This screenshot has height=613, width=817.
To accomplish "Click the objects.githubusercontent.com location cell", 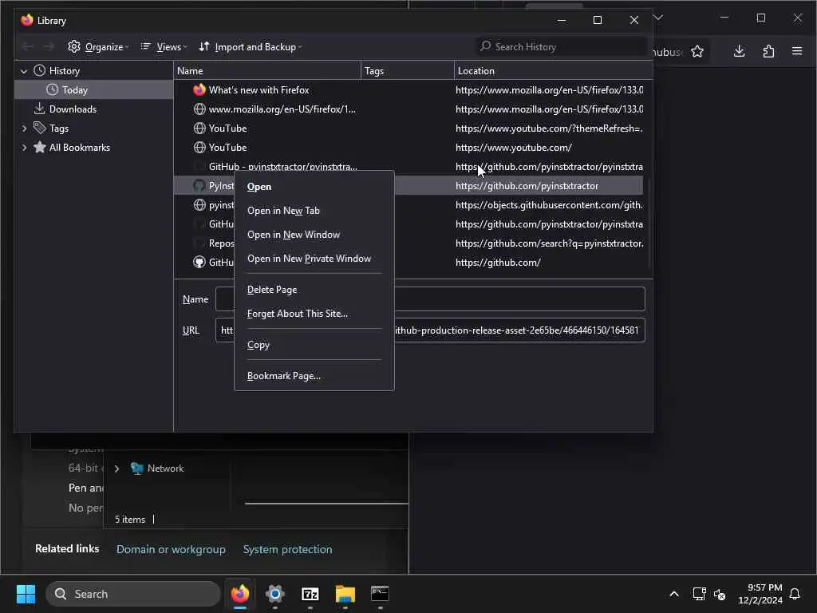I will [x=549, y=205].
